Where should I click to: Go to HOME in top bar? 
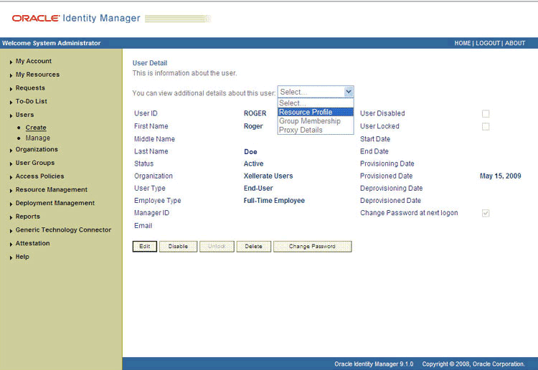463,43
